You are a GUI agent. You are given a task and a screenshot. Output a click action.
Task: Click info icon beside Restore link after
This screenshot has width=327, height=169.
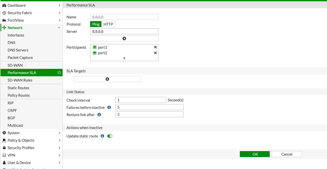[x=99, y=115]
